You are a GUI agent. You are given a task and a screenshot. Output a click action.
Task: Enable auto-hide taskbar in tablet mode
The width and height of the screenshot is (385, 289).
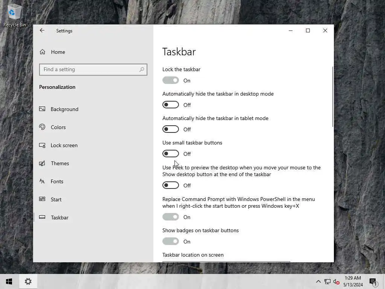(171, 129)
